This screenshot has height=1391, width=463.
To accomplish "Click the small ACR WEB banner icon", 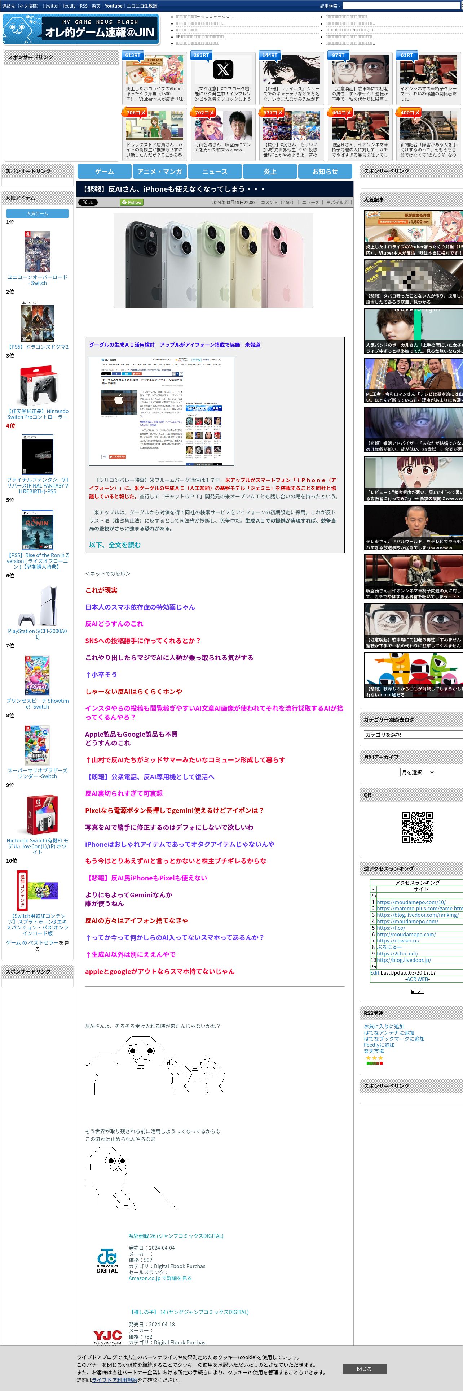I will pos(417,991).
